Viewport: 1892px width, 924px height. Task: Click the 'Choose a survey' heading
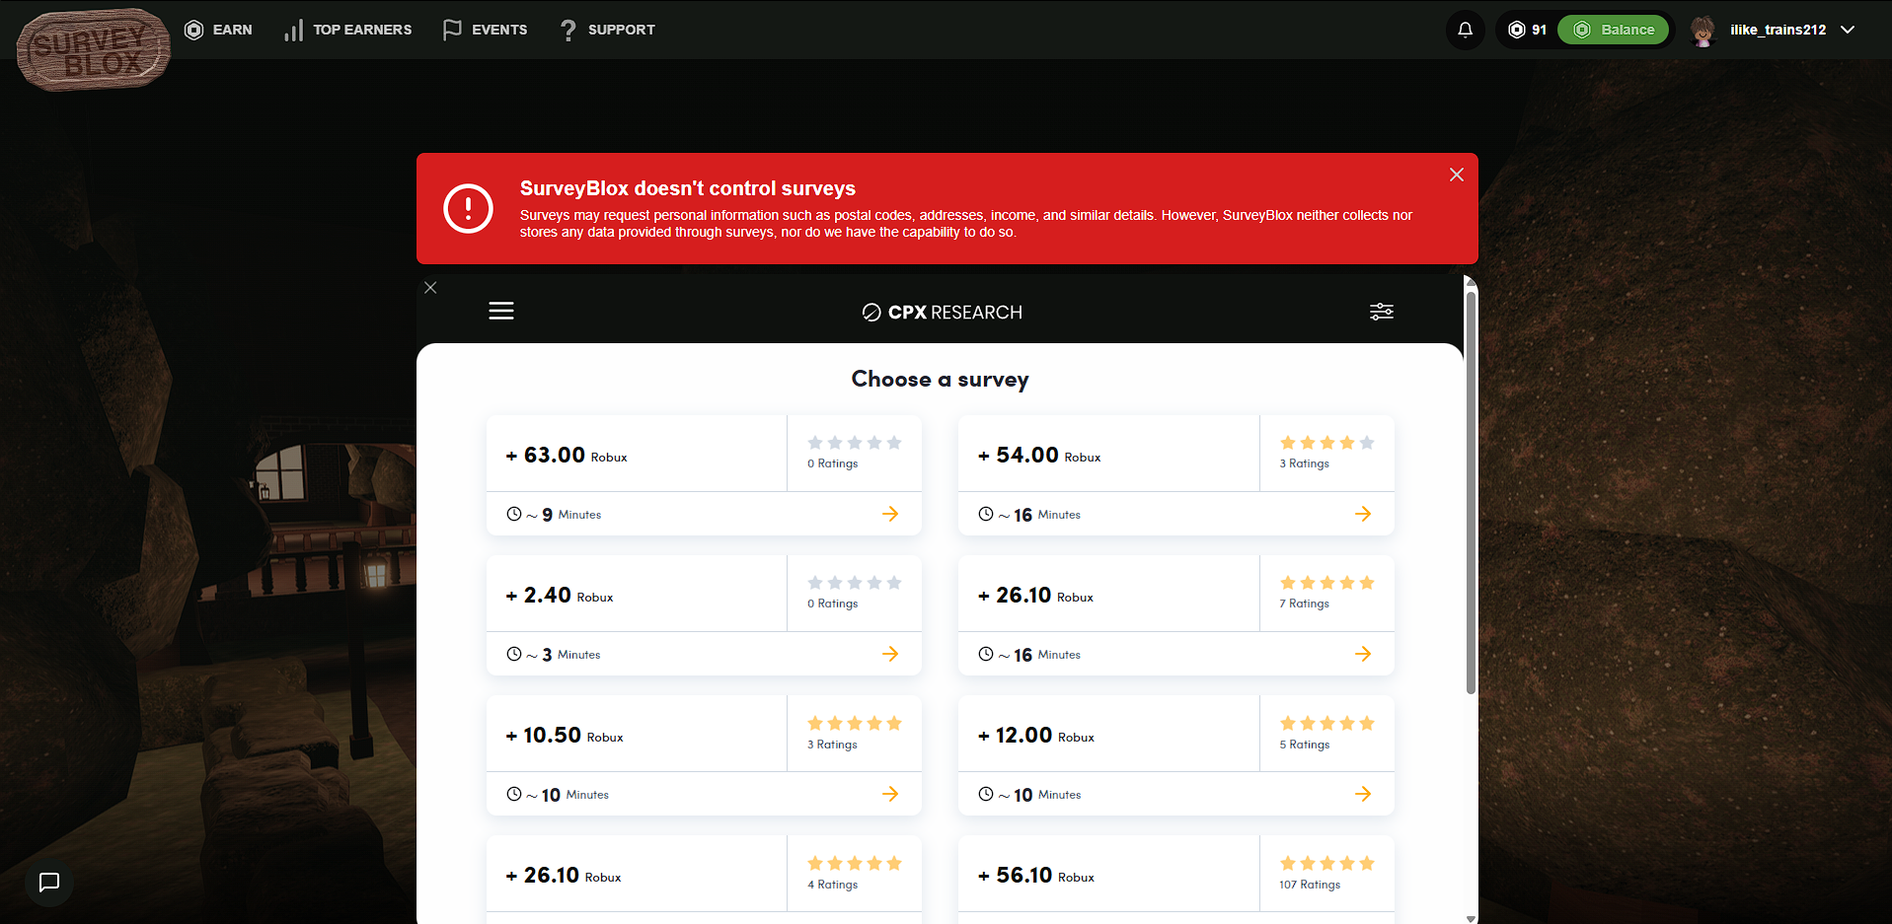click(940, 380)
